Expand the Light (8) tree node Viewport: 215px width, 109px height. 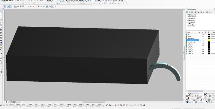pyautogui.click(x=187, y=22)
